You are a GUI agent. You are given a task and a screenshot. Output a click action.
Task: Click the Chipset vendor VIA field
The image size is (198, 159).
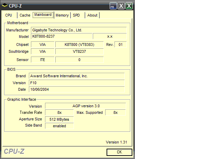(x=43, y=44)
